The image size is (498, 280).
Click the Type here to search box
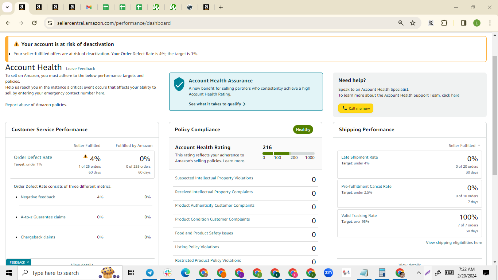(x=71, y=273)
